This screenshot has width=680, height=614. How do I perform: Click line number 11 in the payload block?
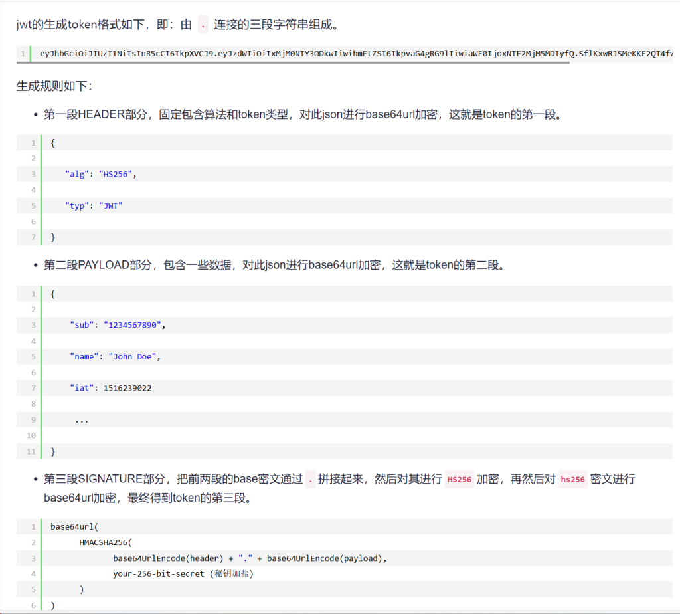coord(31,452)
